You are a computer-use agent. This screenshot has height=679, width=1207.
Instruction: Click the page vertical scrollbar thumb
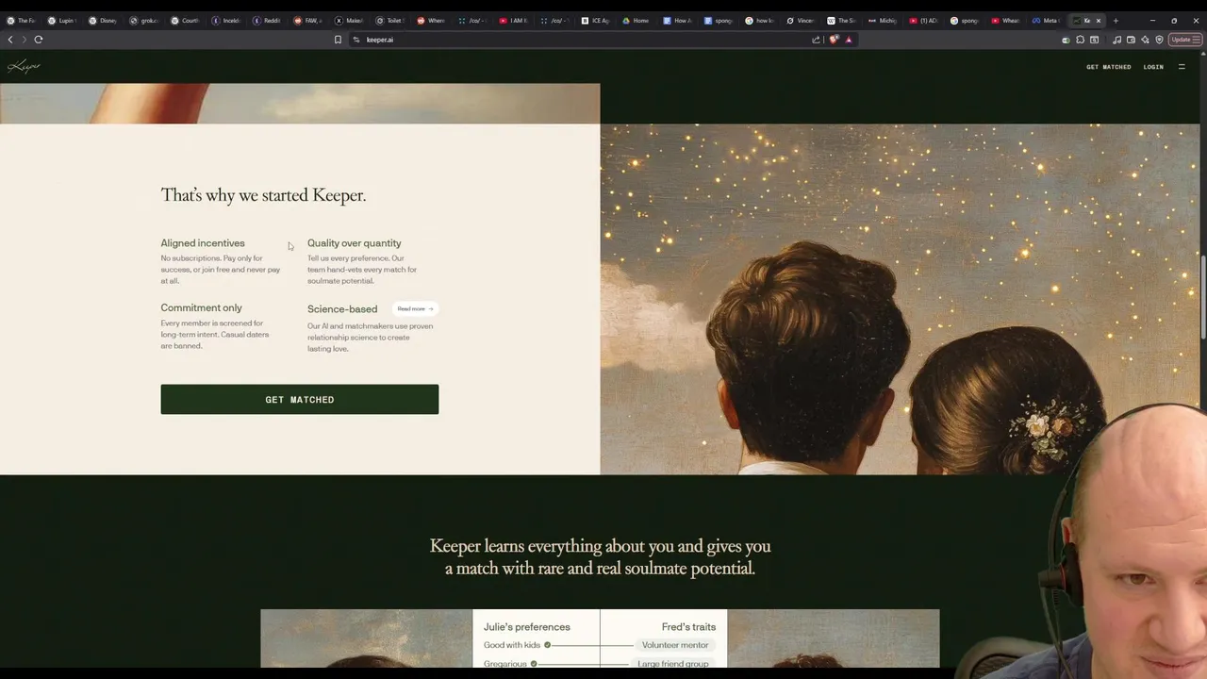click(1203, 295)
